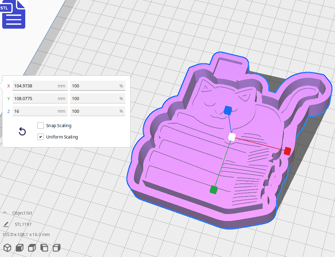The height and width of the screenshot is (257, 335).
Task: Select STL1197 in the object list
Action: (23, 224)
